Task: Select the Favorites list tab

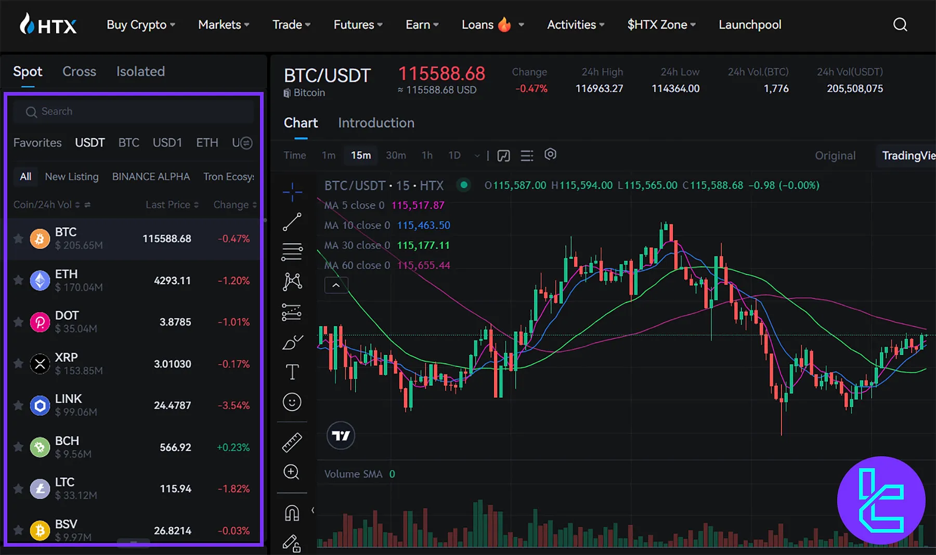Action: pyautogui.click(x=37, y=142)
